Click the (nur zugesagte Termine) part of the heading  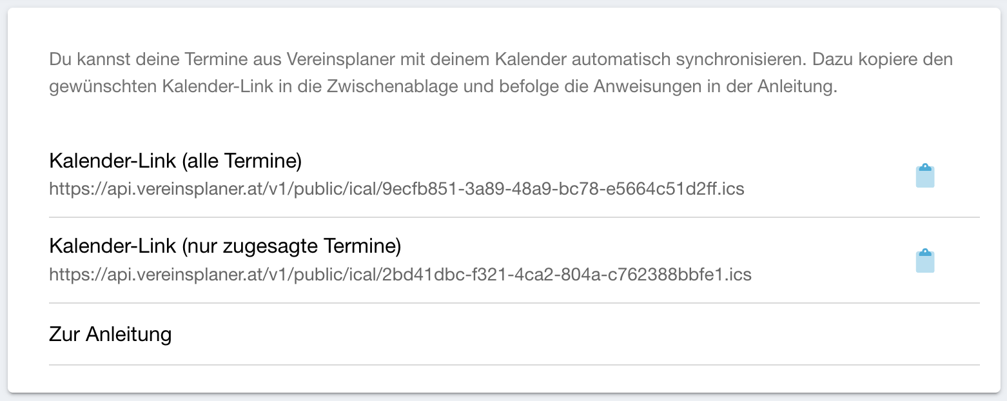[x=291, y=246]
